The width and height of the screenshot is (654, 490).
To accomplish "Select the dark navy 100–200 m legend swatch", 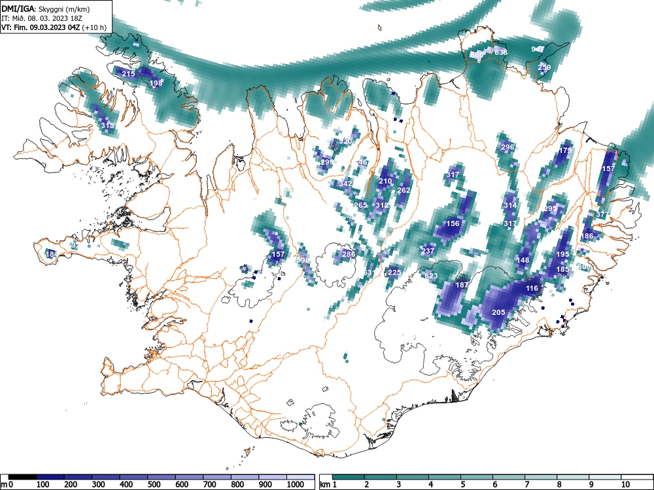I will pos(50,477).
